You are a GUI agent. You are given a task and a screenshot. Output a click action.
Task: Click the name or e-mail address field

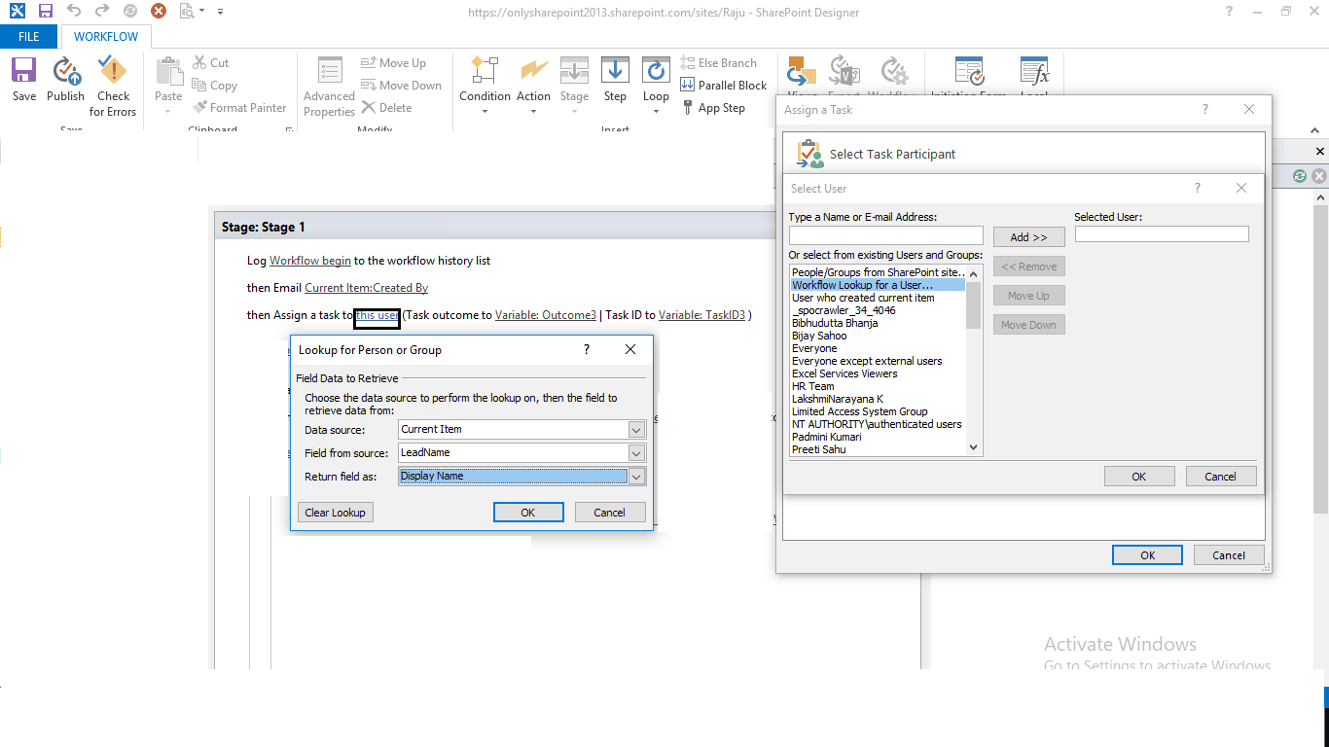coord(885,235)
